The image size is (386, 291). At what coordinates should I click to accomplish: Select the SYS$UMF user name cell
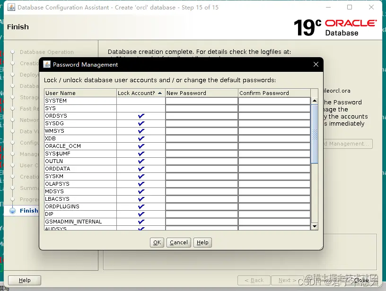(80, 154)
